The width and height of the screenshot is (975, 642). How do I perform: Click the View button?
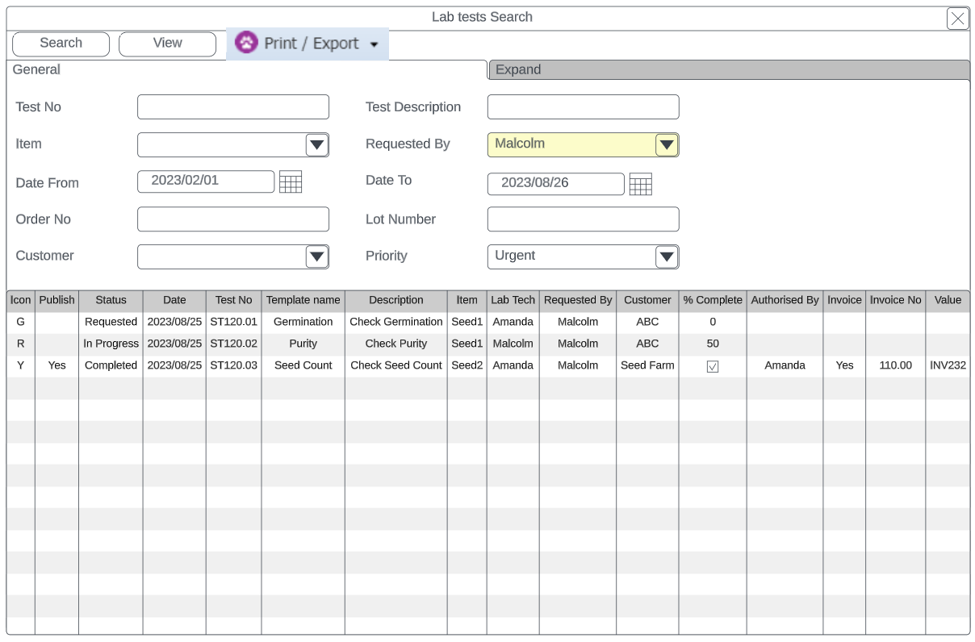[167, 44]
